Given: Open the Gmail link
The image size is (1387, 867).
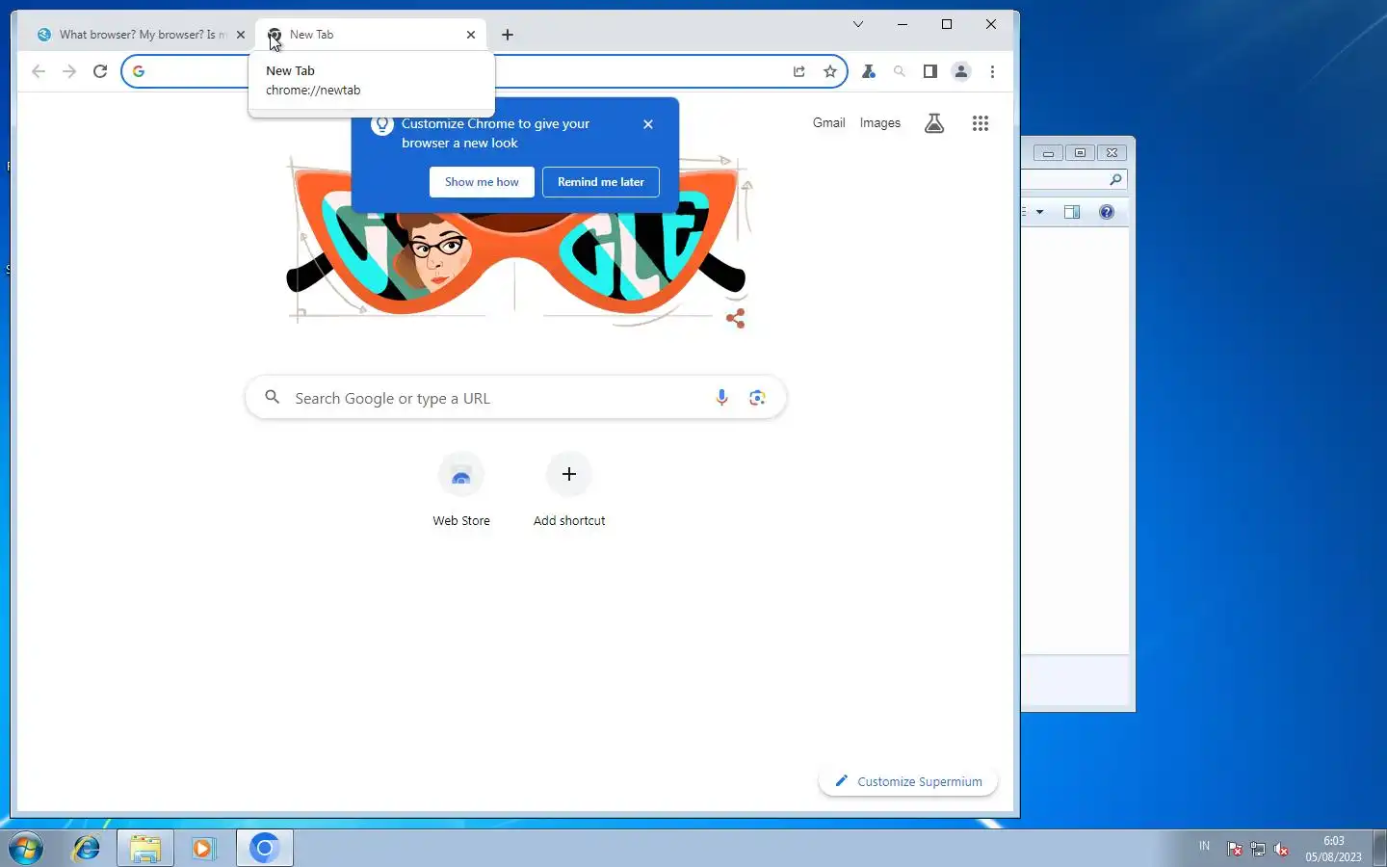Looking at the screenshot, I should 828,123.
